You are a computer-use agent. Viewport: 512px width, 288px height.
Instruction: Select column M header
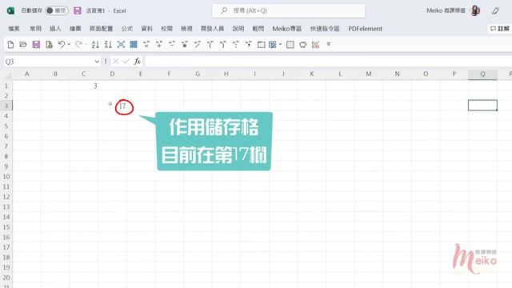tap(369, 74)
